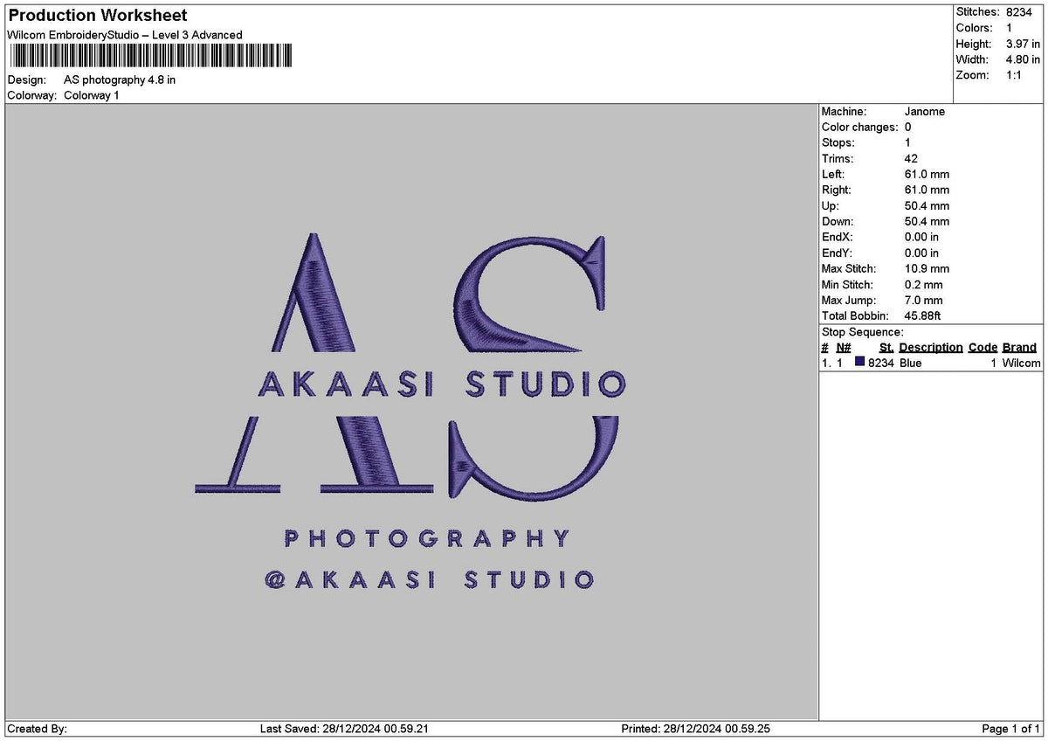Select the AKAASI STUDIO stitched text
The height and width of the screenshot is (741, 1048).
pos(443,384)
